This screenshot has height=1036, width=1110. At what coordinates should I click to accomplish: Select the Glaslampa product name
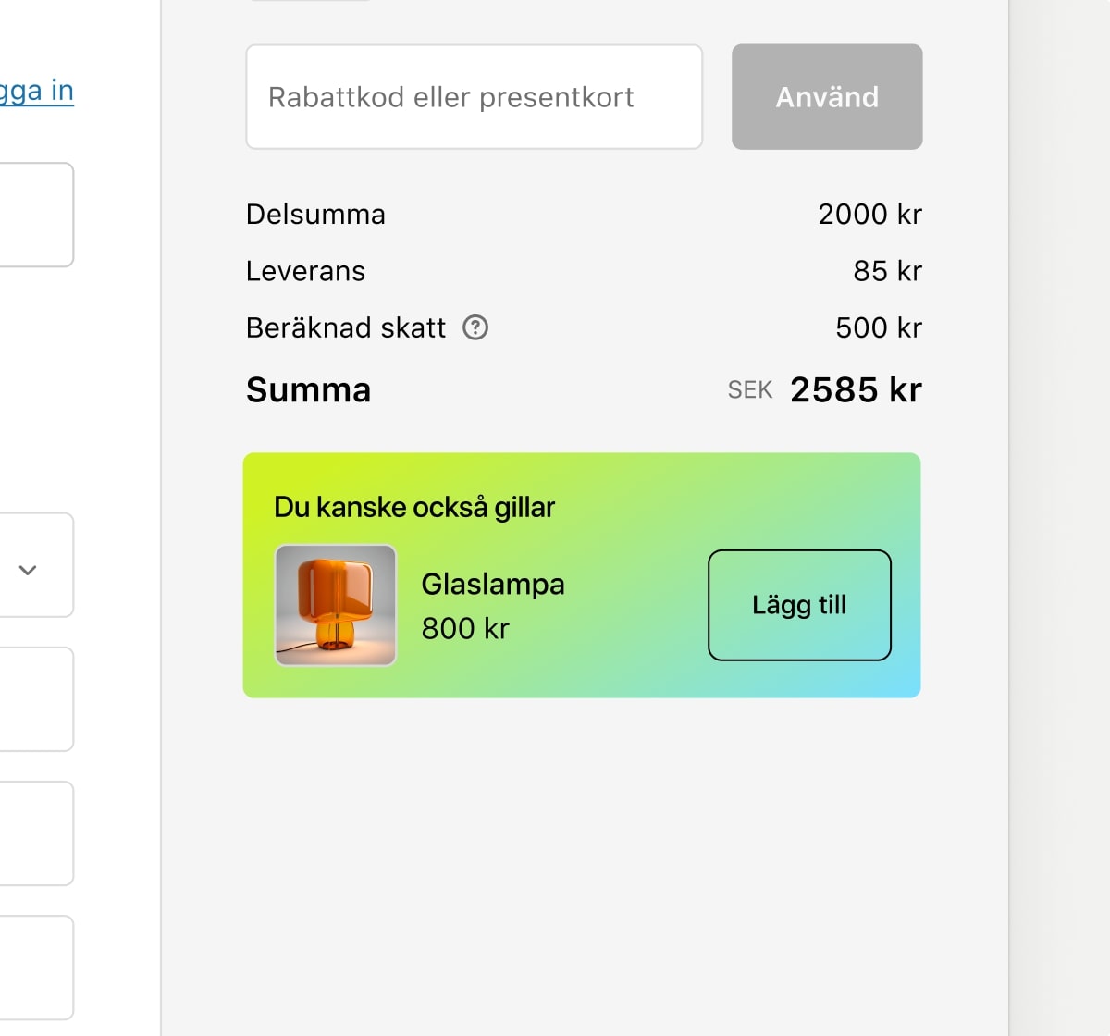pyautogui.click(x=493, y=585)
